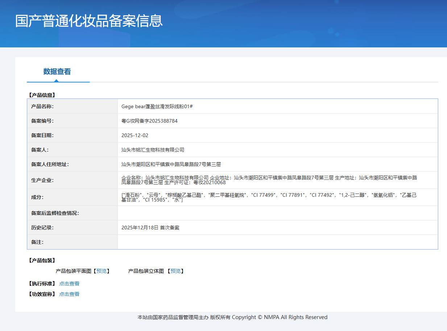Open 功效宣称 via 点击查看 link

click(x=69, y=294)
